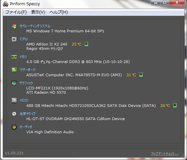Click the Windows operating system icon
This screenshot has width=187, height=160.
point(14,26)
